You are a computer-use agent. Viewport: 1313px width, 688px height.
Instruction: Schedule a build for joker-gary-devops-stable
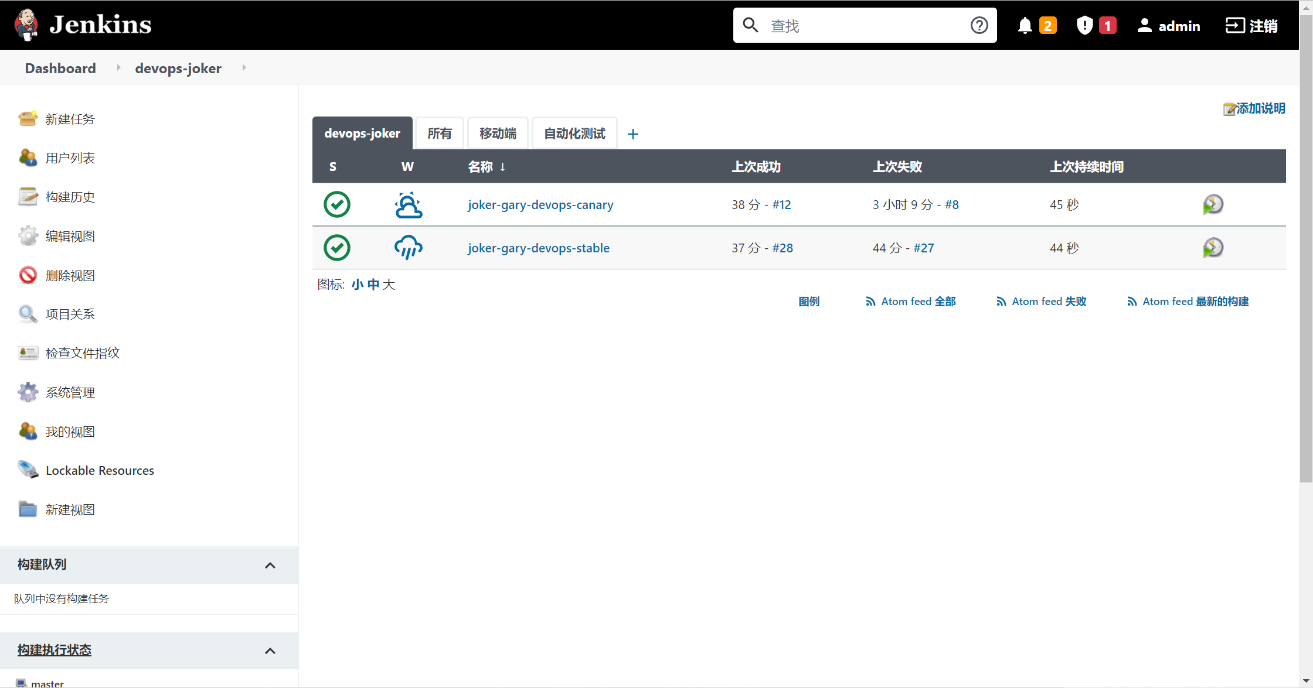pos(1213,248)
